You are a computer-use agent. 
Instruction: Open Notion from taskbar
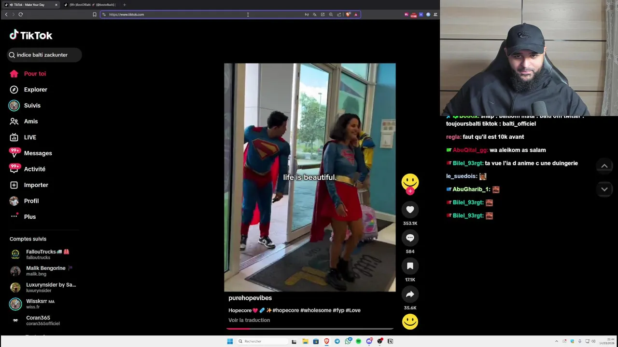pos(390,341)
